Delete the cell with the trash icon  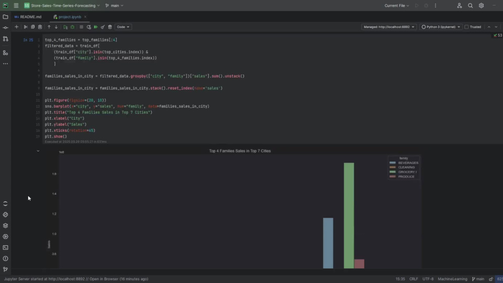point(110,27)
